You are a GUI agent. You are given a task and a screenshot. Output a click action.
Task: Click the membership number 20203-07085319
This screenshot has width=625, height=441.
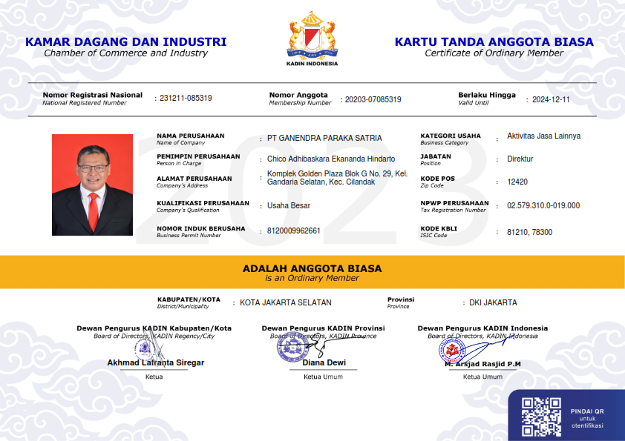point(373,99)
